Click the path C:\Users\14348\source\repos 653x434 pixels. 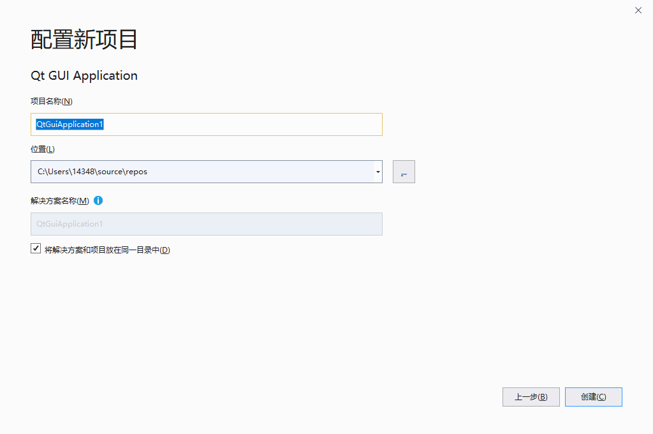click(x=92, y=171)
